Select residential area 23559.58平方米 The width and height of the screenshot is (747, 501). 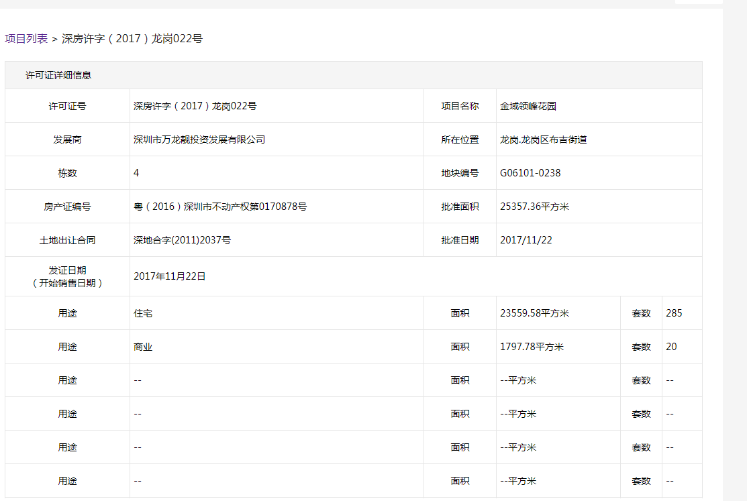[534, 313]
